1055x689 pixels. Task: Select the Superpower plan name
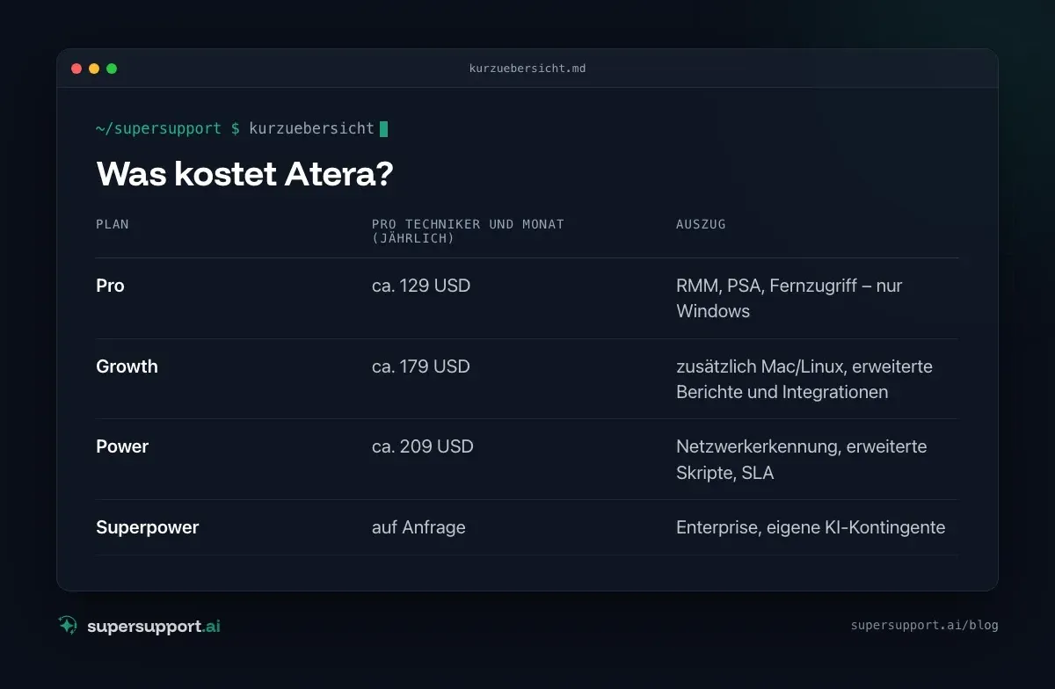click(x=148, y=527)
